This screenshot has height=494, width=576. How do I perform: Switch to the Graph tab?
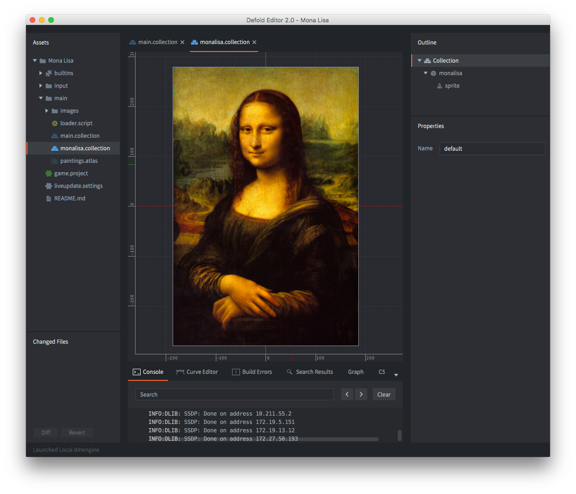356,372
